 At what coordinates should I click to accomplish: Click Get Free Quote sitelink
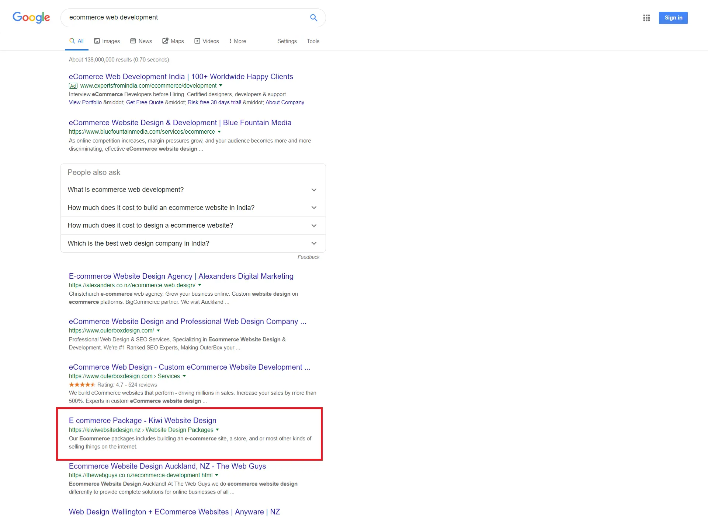(145, 102)
